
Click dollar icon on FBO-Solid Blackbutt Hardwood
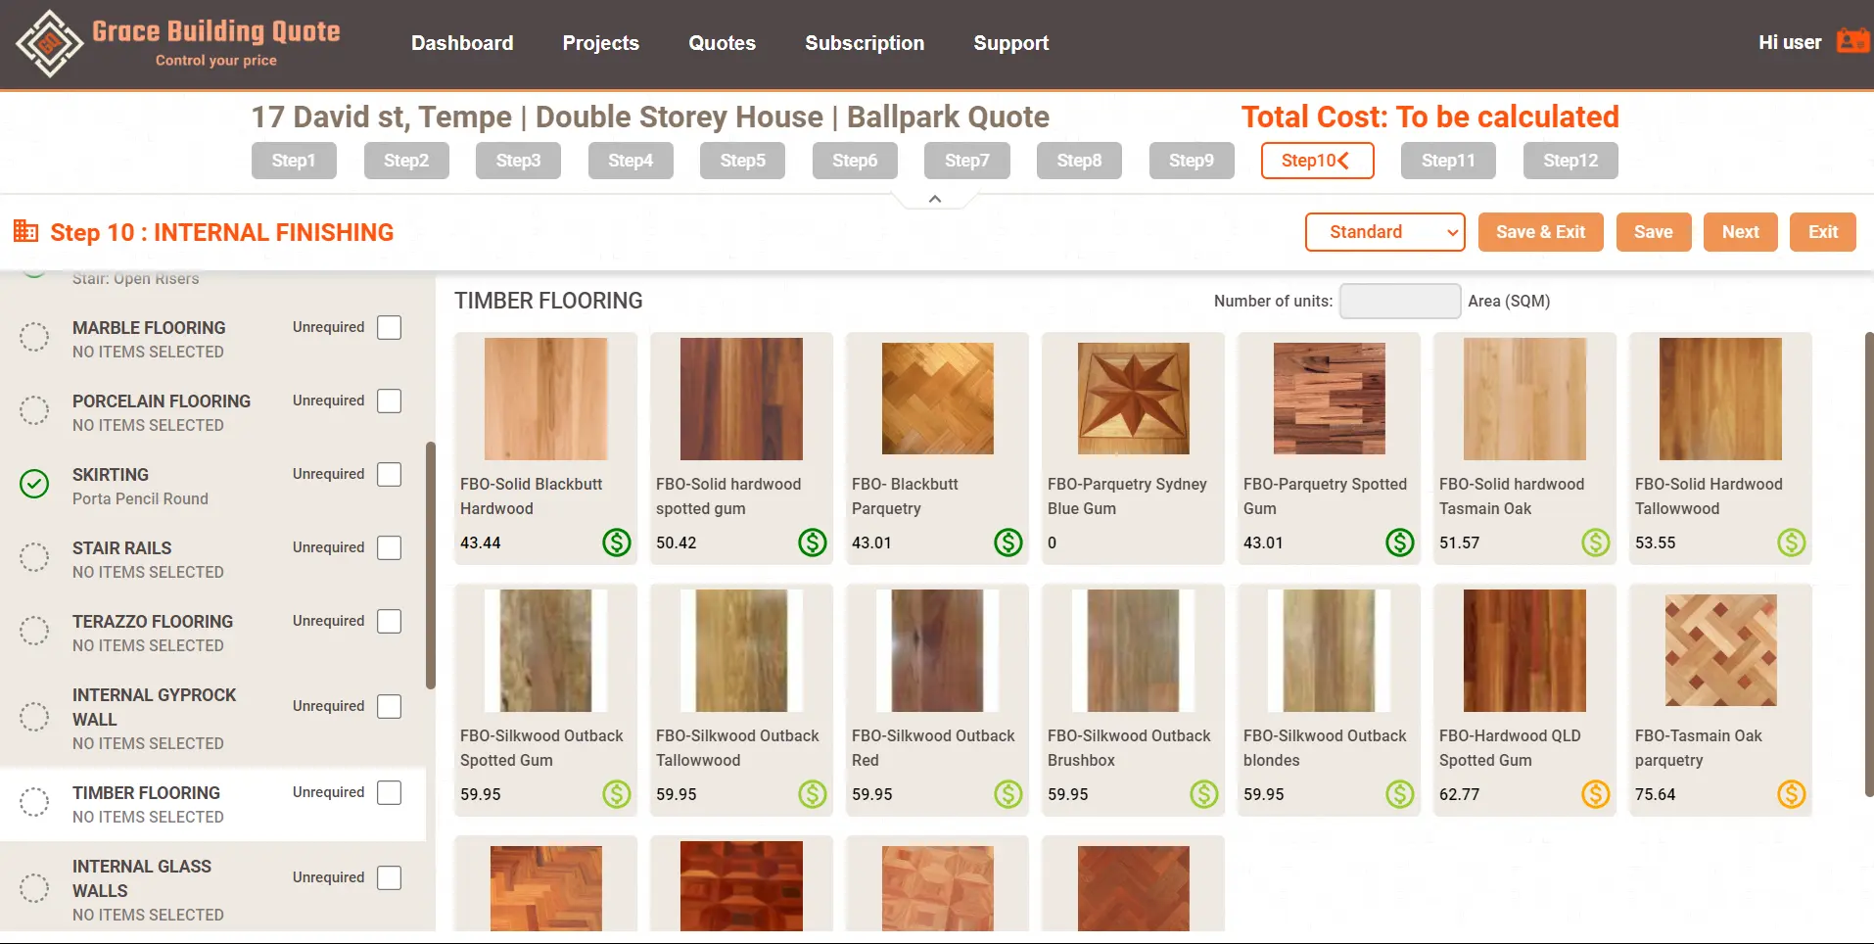tap(616, 543)
